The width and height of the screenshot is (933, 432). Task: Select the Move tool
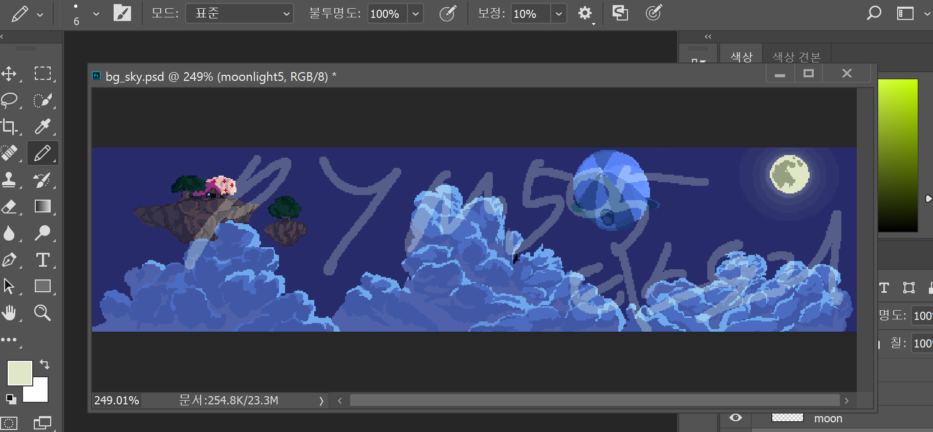9,74
